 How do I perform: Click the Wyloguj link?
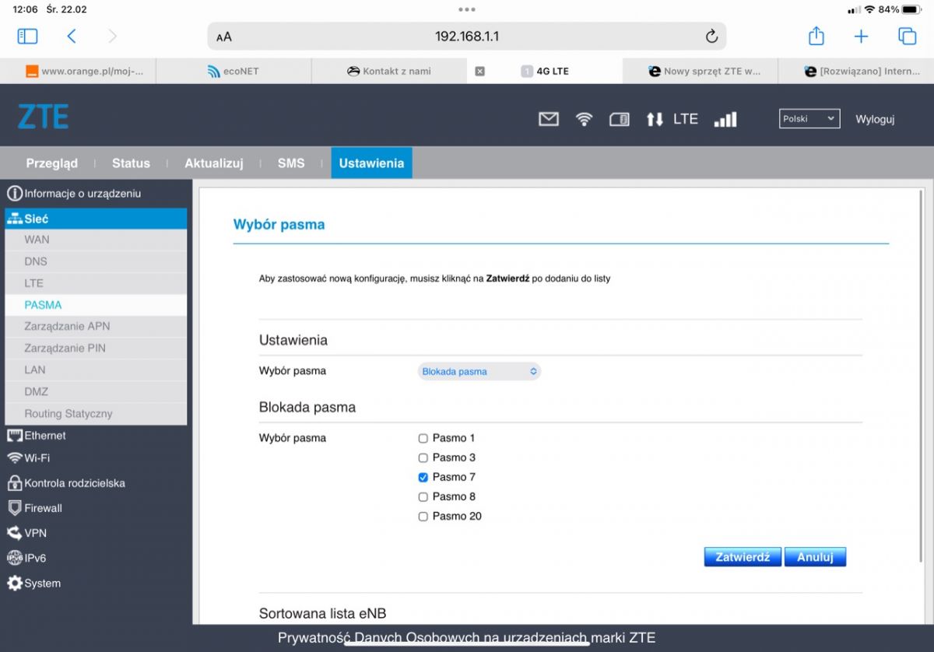coord(875,119)
